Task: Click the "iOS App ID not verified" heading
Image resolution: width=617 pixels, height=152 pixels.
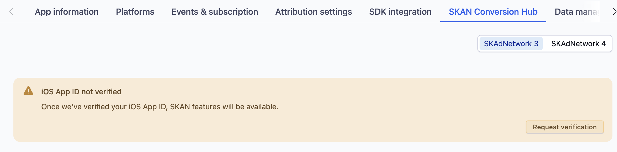Action: pos(81,92)
